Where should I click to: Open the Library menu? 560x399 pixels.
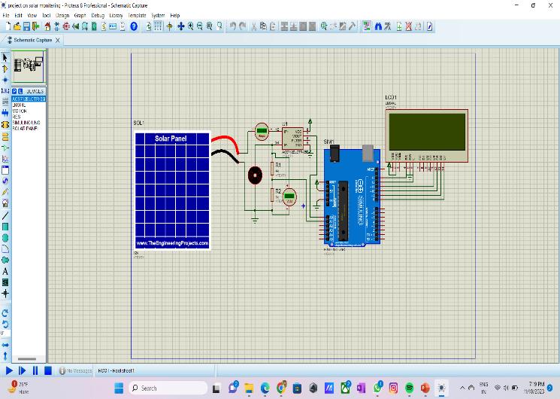point(116,15)
